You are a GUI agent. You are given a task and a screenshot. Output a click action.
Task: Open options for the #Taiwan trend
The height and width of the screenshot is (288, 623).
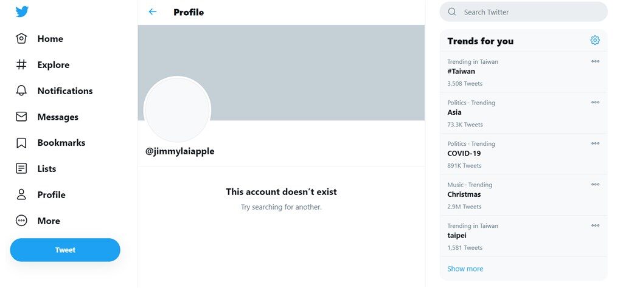click(x=595, y=61)
